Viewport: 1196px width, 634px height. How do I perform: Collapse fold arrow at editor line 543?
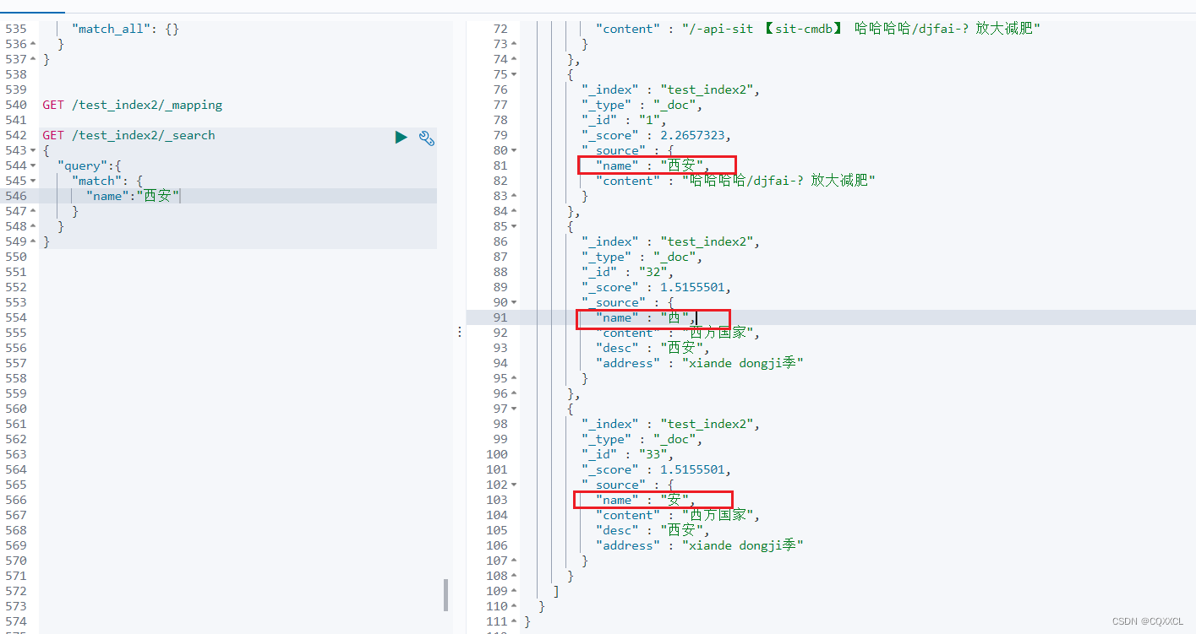pyautogui.click(x=33, y=150)
